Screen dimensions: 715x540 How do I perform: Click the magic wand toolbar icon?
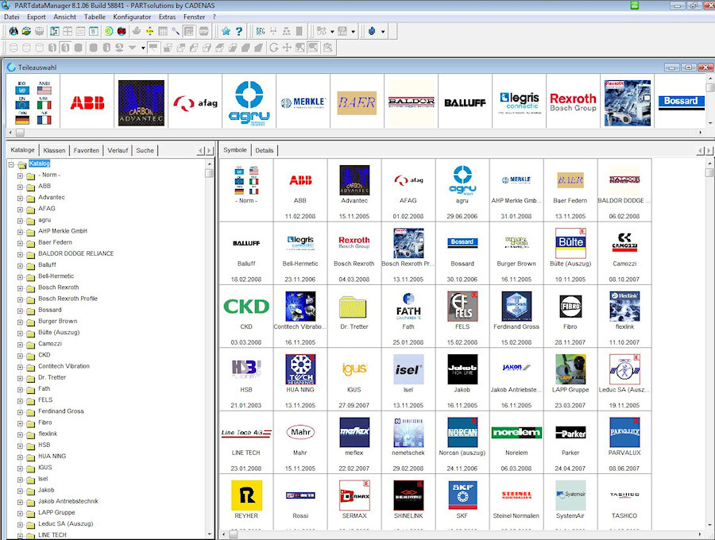[176, 31]
